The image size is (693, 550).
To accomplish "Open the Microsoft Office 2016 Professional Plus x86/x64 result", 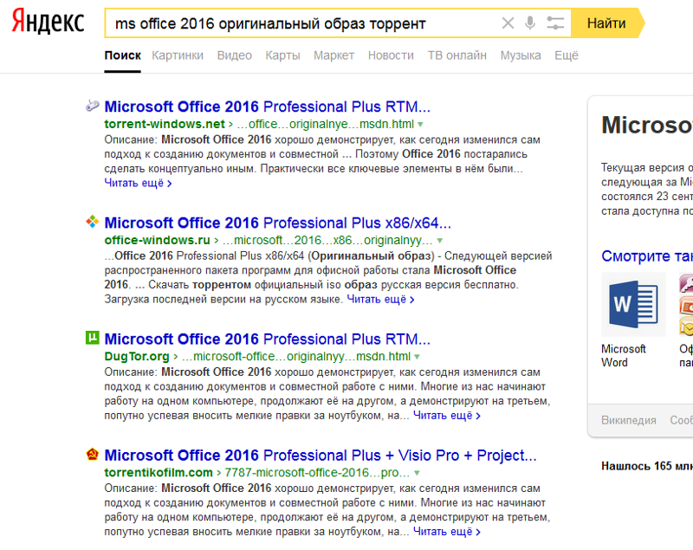I will click(267, 223).
